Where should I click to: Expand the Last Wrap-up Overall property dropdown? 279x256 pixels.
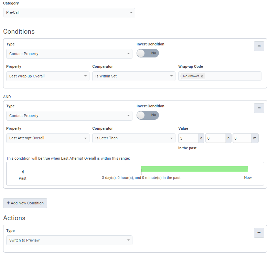click(x=48, y=76)
